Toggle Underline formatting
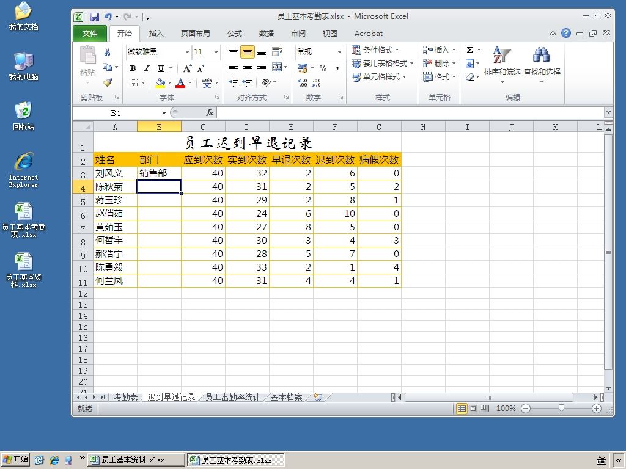Screen dimensions: 626x469 [161, 68]
